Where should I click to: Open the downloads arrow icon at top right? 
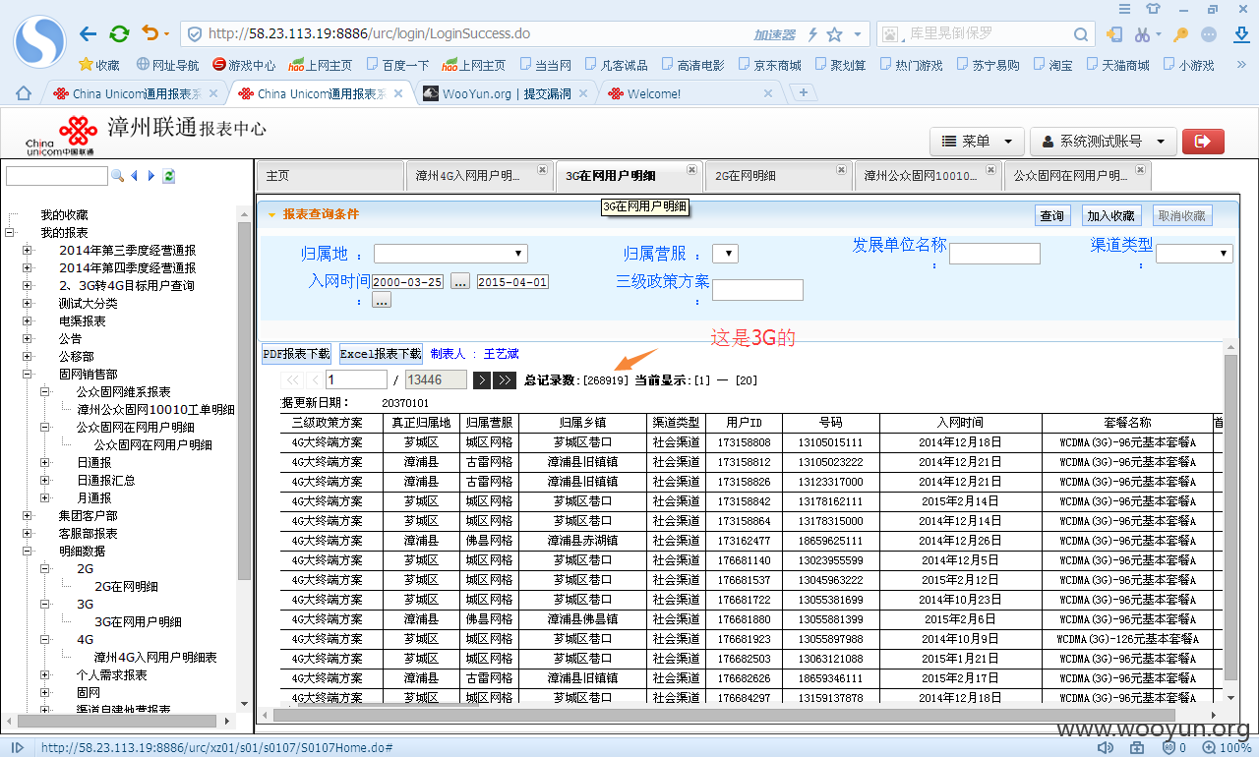pyautogui.click(x=1241, y=34)
